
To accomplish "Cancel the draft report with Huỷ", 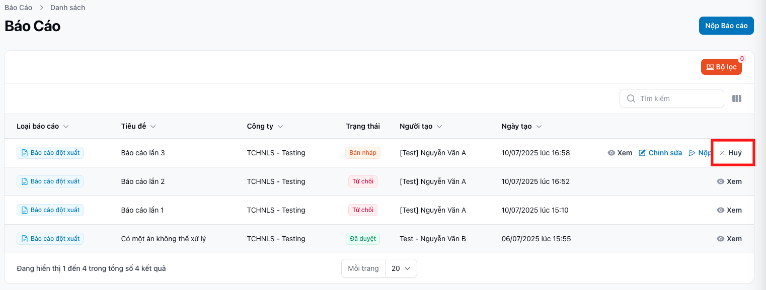I will click(x=731, y=153).
